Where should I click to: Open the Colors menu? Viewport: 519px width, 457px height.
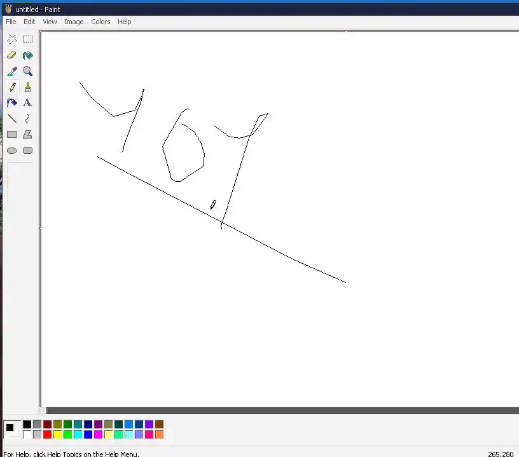click(x=100, y=22)
